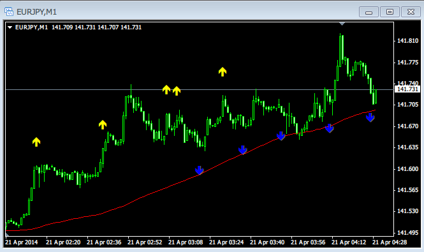The image size is (424, 252).
Task: Click the topmost yellow up arrow above 03:24
Action: (223, 71)
